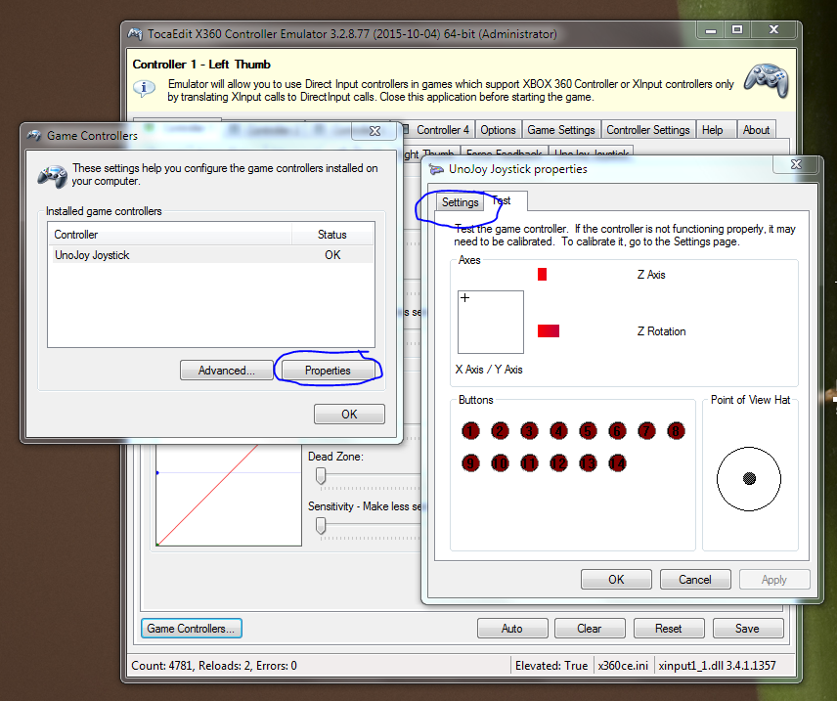
Task: Adjust the Sensitivity slider handle
Action: coord(321,526)
